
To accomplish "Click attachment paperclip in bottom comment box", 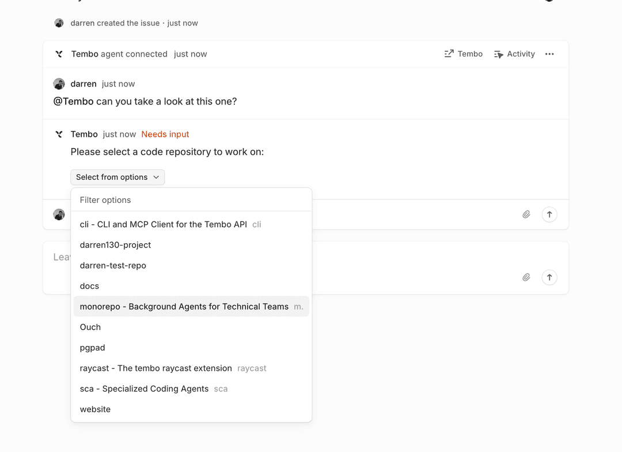I will (526, 277).
